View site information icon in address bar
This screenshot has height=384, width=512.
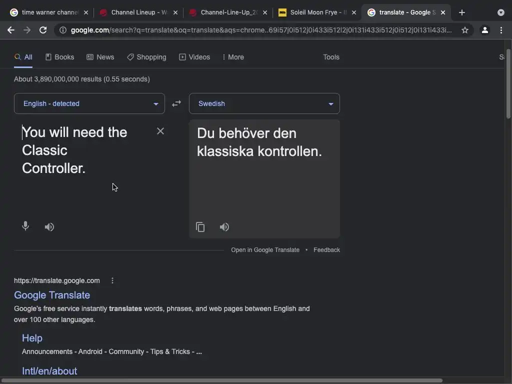[x=63, y=30]
